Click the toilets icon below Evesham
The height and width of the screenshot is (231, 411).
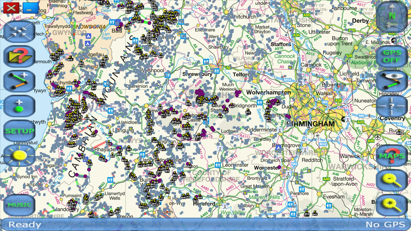[328, 205]
